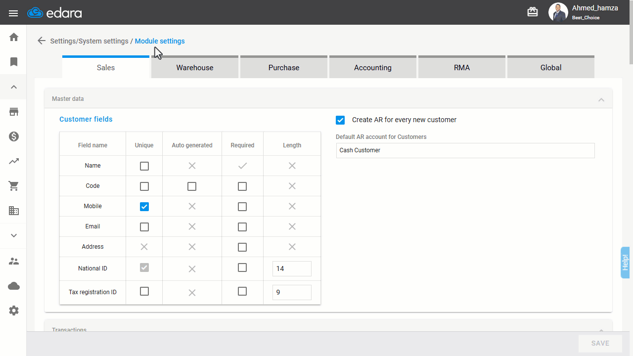Viewport: 633px width, 356px height.
Task: Open the Global tab
Action: pyautogui.click(x=551, y=67)
